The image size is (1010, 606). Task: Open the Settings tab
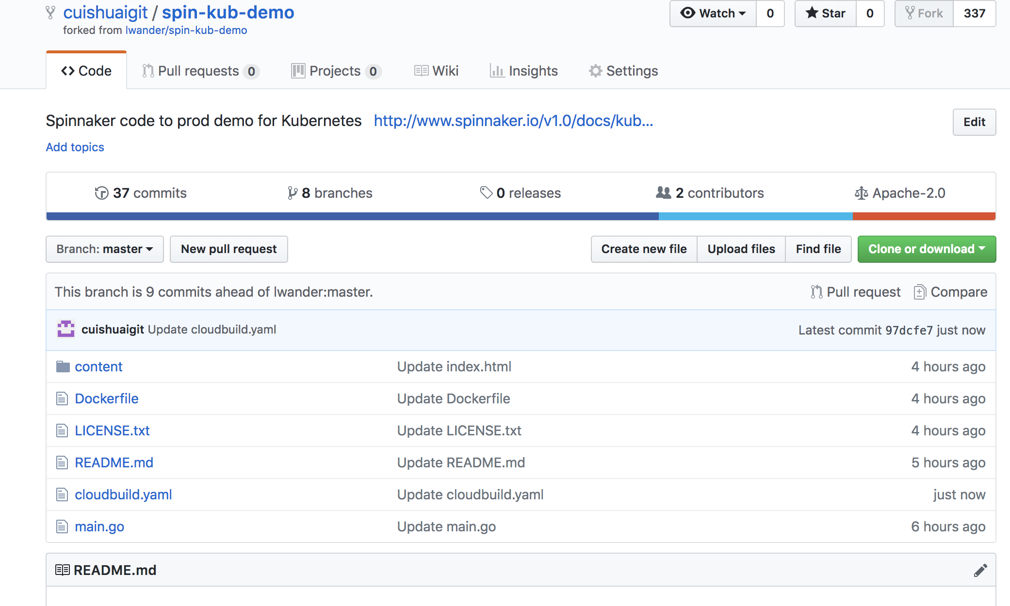tap(623, 71)
